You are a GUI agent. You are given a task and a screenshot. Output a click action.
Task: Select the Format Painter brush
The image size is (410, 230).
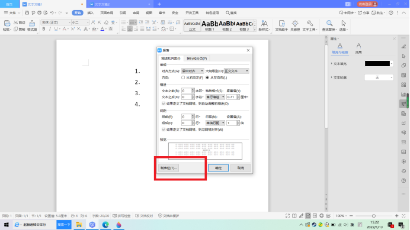click(32, 25)
